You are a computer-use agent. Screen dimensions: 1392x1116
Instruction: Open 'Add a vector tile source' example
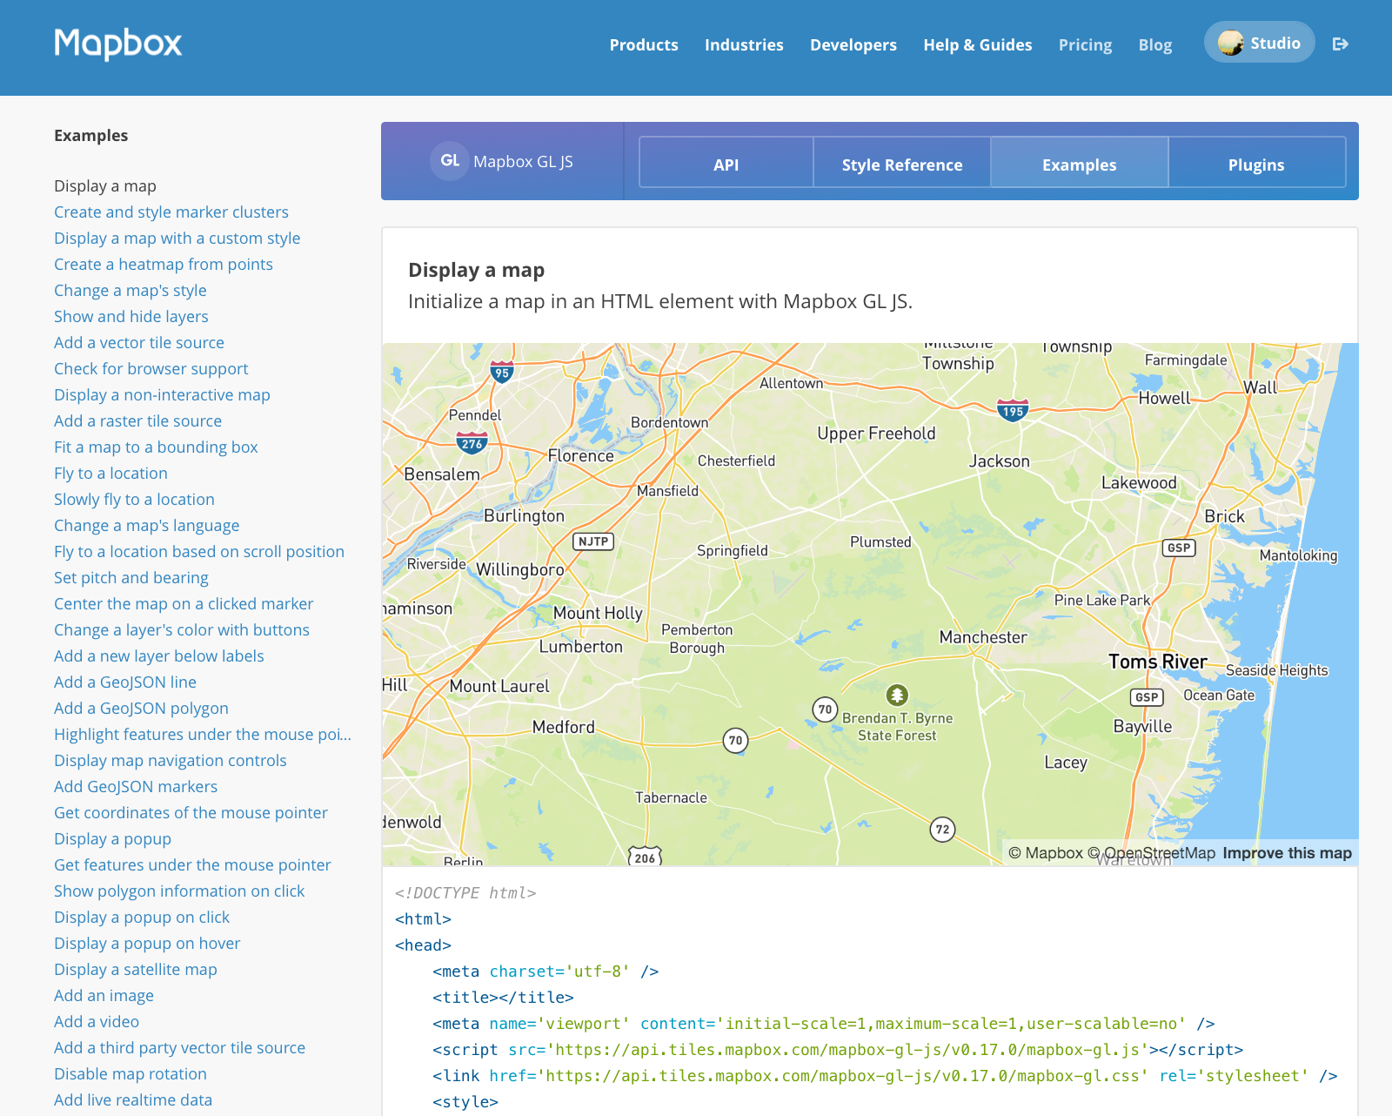[139, 342]
